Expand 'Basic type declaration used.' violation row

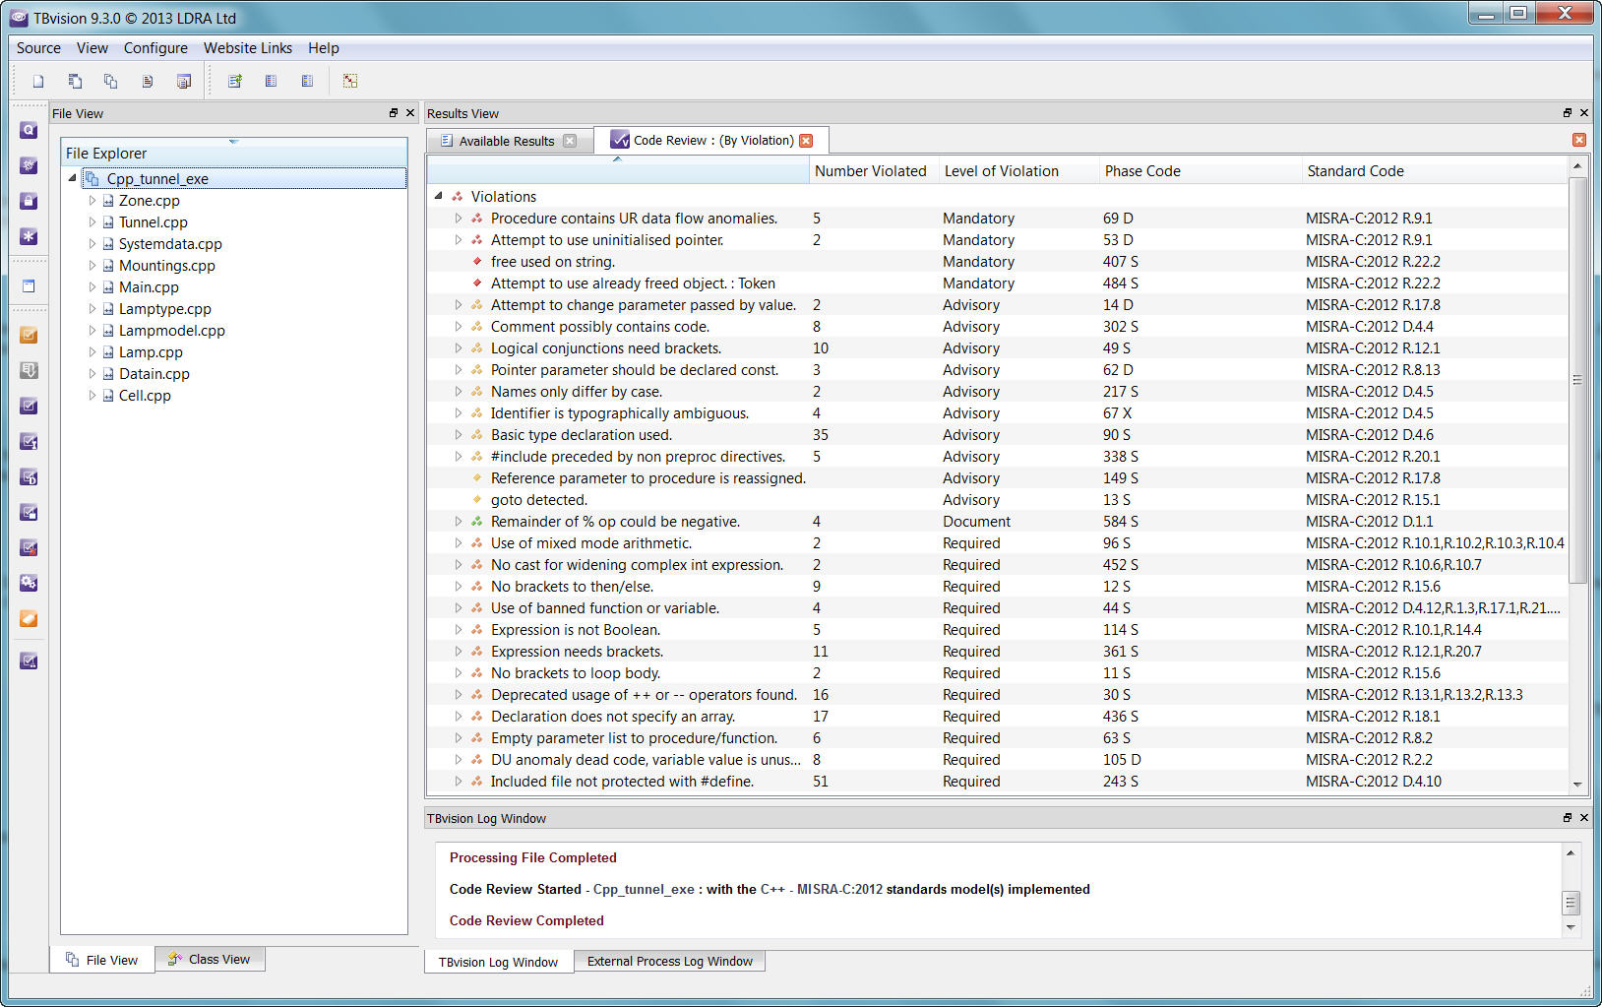[x=459, y=435]
